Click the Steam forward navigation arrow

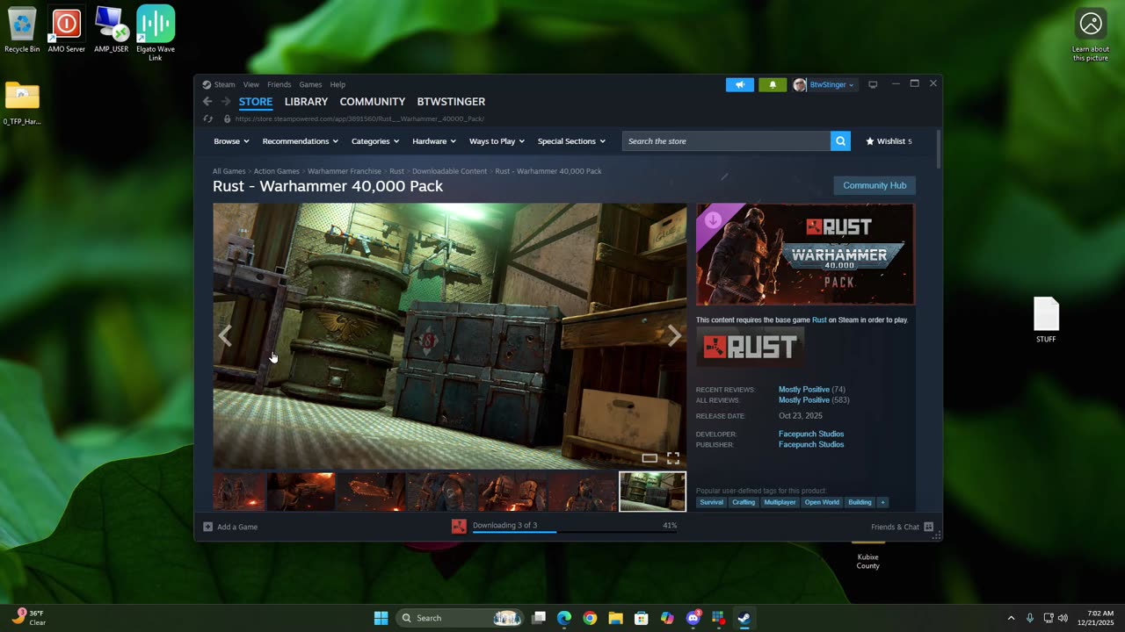coord(225,102)
